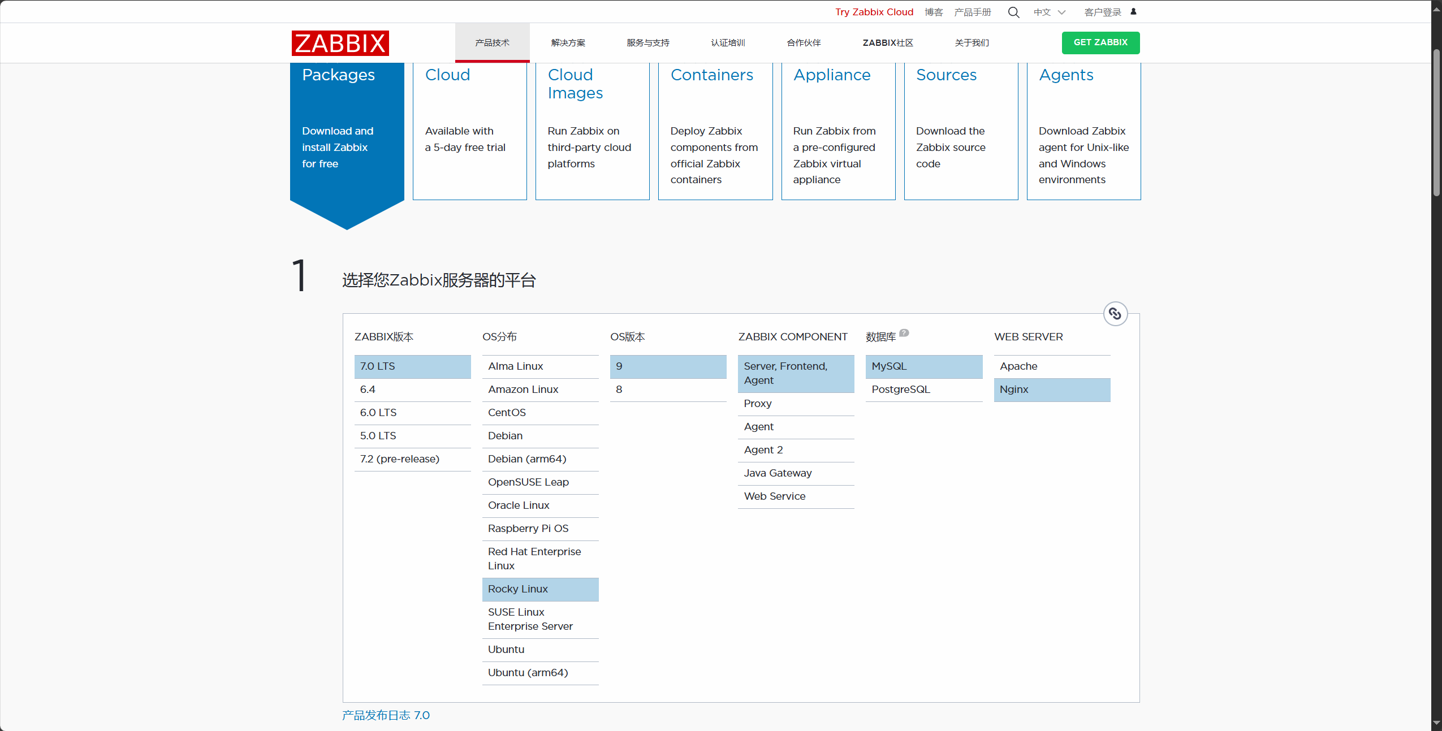Open the 产品技术 menu tab

(x=492, y=43)
